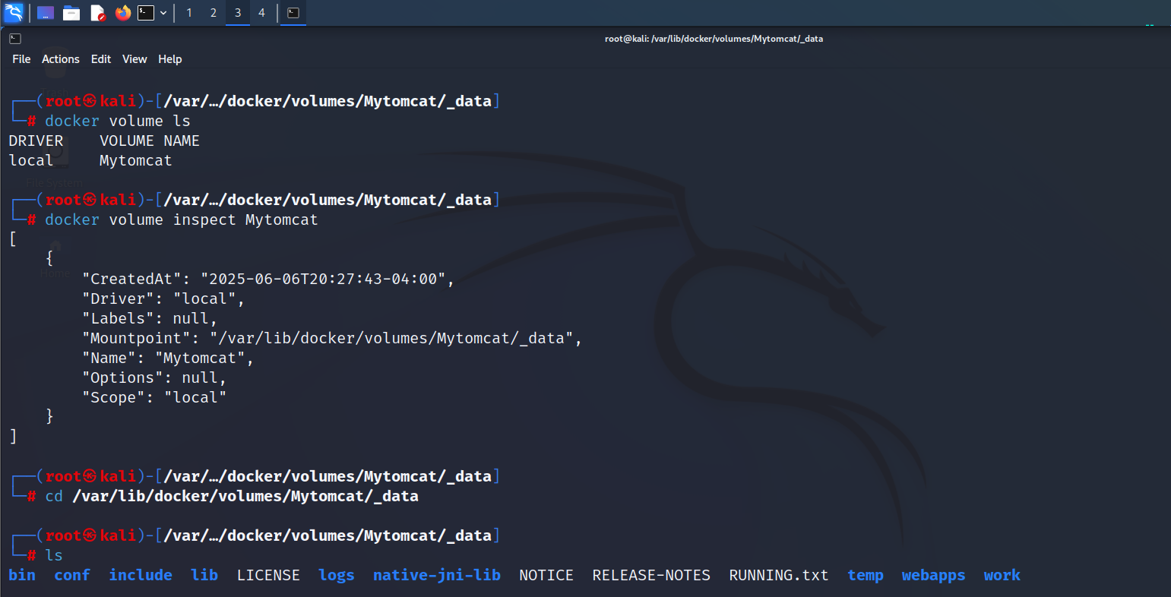
Task: Launch the text editor panel icon
Action: [97, 13]
